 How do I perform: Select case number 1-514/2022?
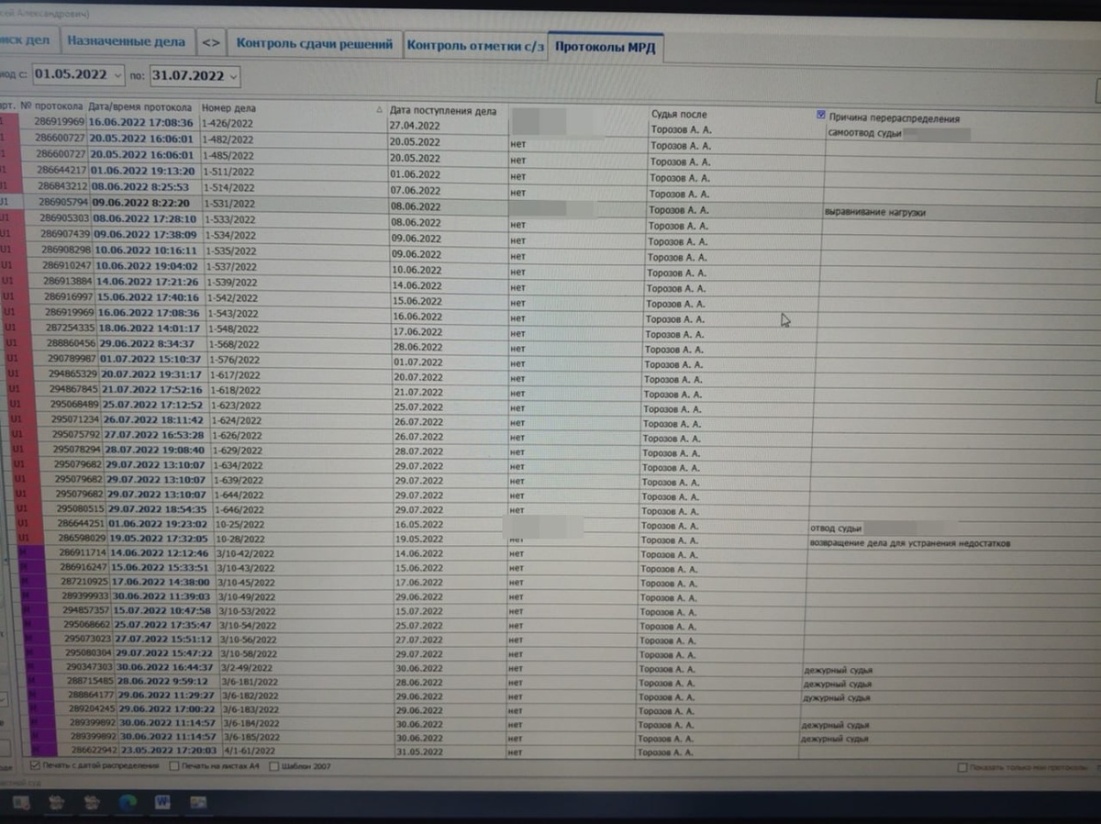point(229,187)
